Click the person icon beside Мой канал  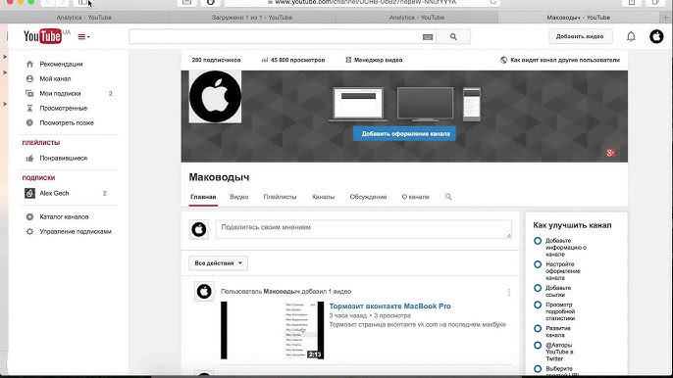coord(29,78)
